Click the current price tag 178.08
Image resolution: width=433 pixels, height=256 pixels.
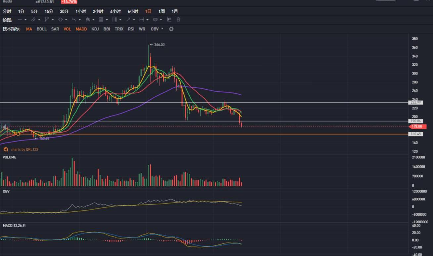418,126
